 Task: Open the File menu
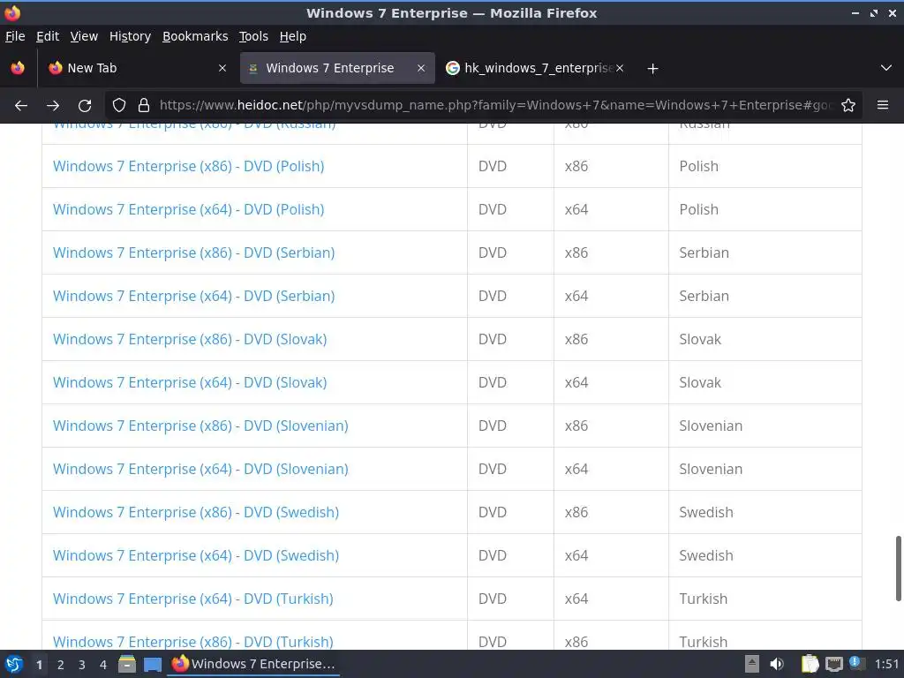15,36
